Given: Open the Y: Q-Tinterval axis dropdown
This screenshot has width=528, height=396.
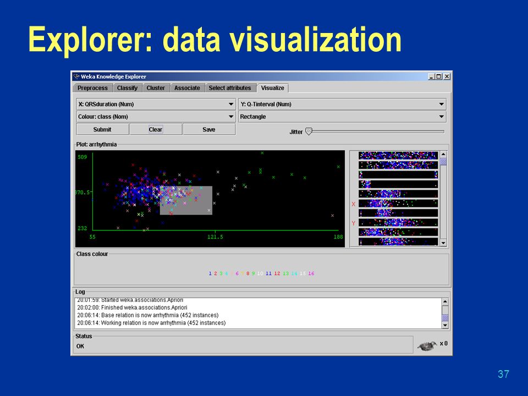Looking at the screenshot, I should [342, 104].
